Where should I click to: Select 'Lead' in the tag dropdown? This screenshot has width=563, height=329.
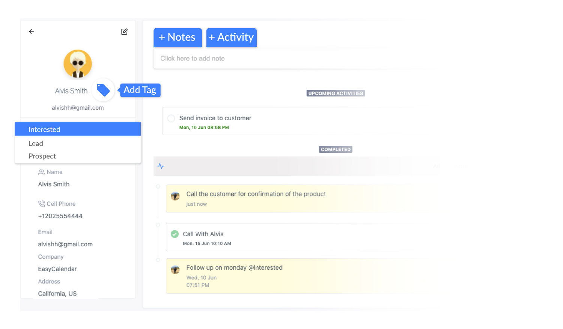(36, 143)
